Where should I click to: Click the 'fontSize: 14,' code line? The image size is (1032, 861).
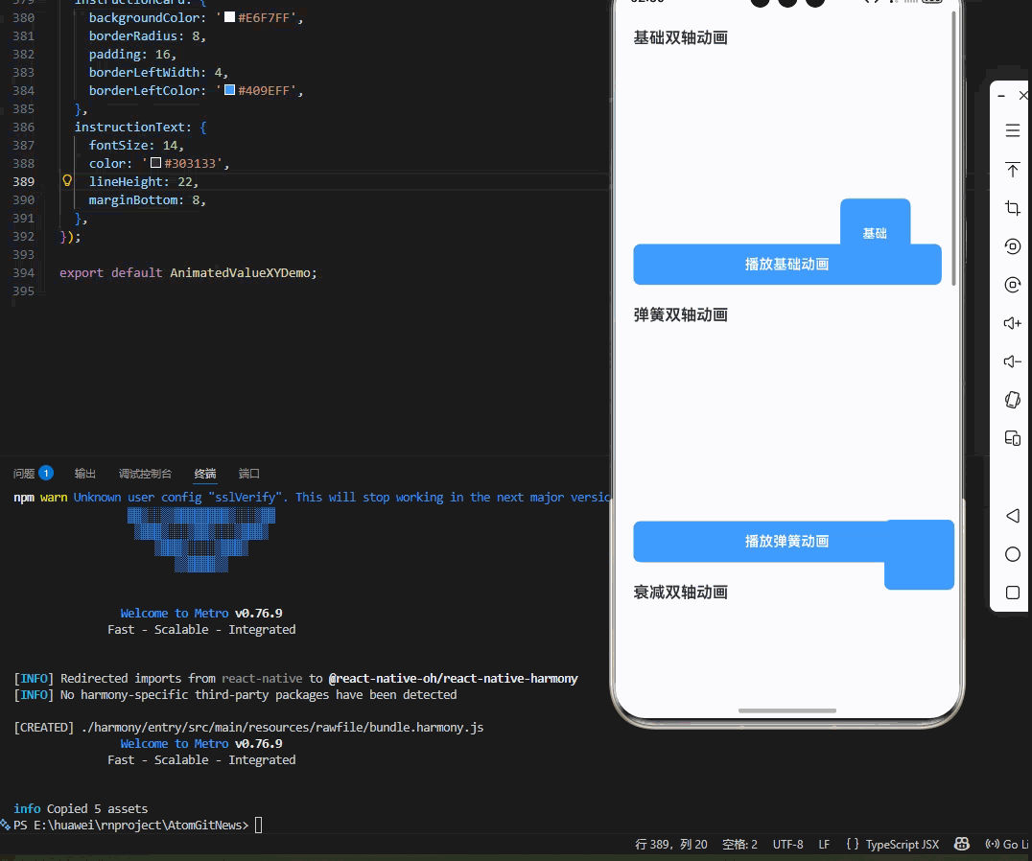(x=136, y=146)
